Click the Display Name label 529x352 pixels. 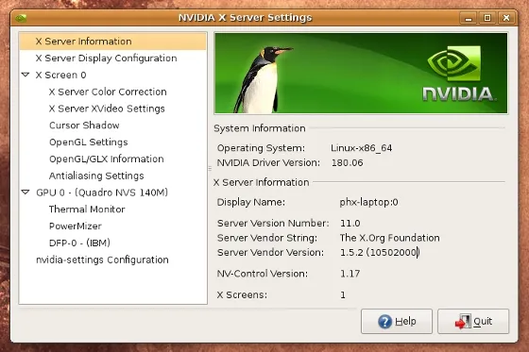coord(250,202)
